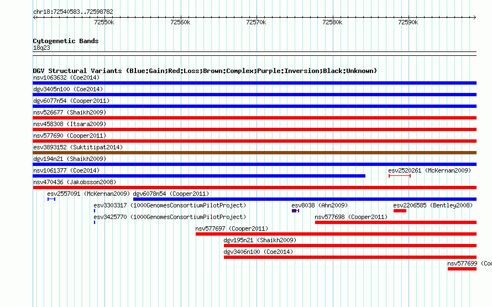The width and height of the screenshot is (492, 307).
Task: Click the right arrowhead of the ruler
Action: (475, 18)
